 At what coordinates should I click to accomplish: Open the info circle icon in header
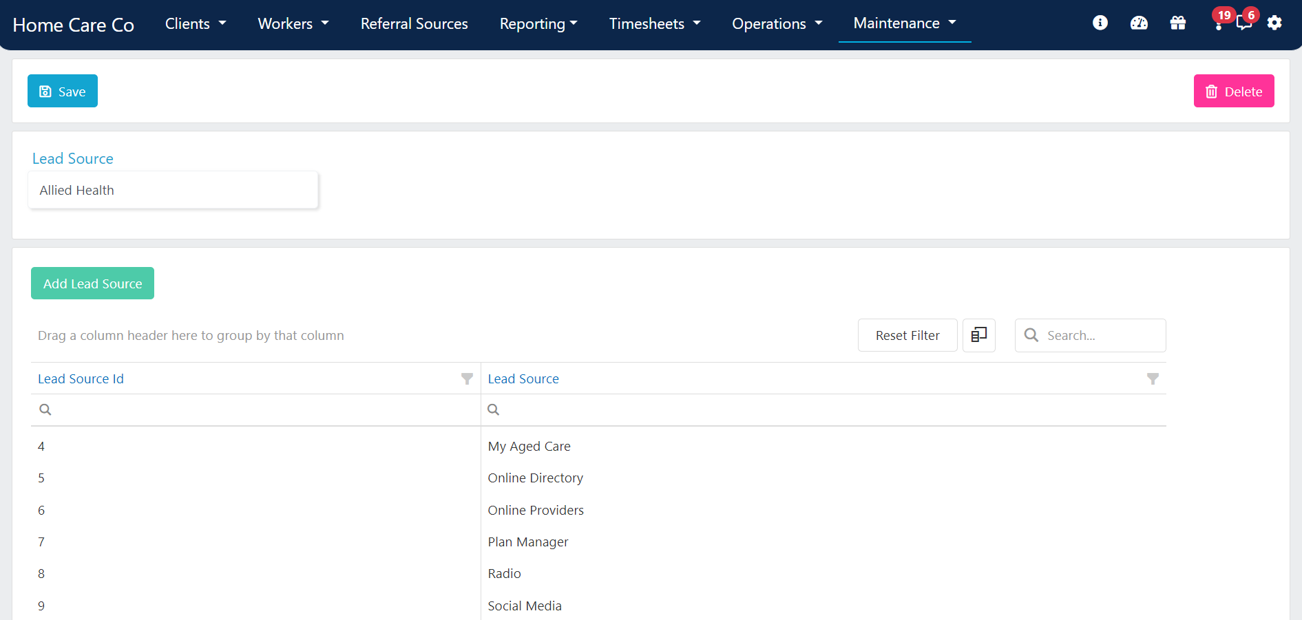pyautogui.click(x=1100, y=23)
